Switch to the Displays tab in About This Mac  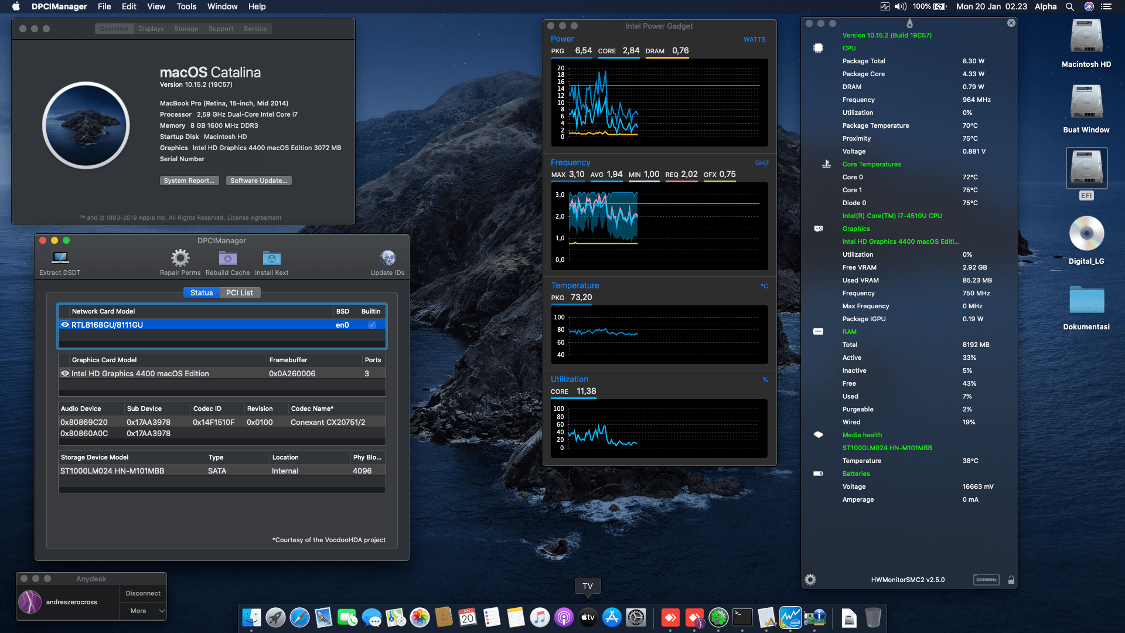(151, 29)
